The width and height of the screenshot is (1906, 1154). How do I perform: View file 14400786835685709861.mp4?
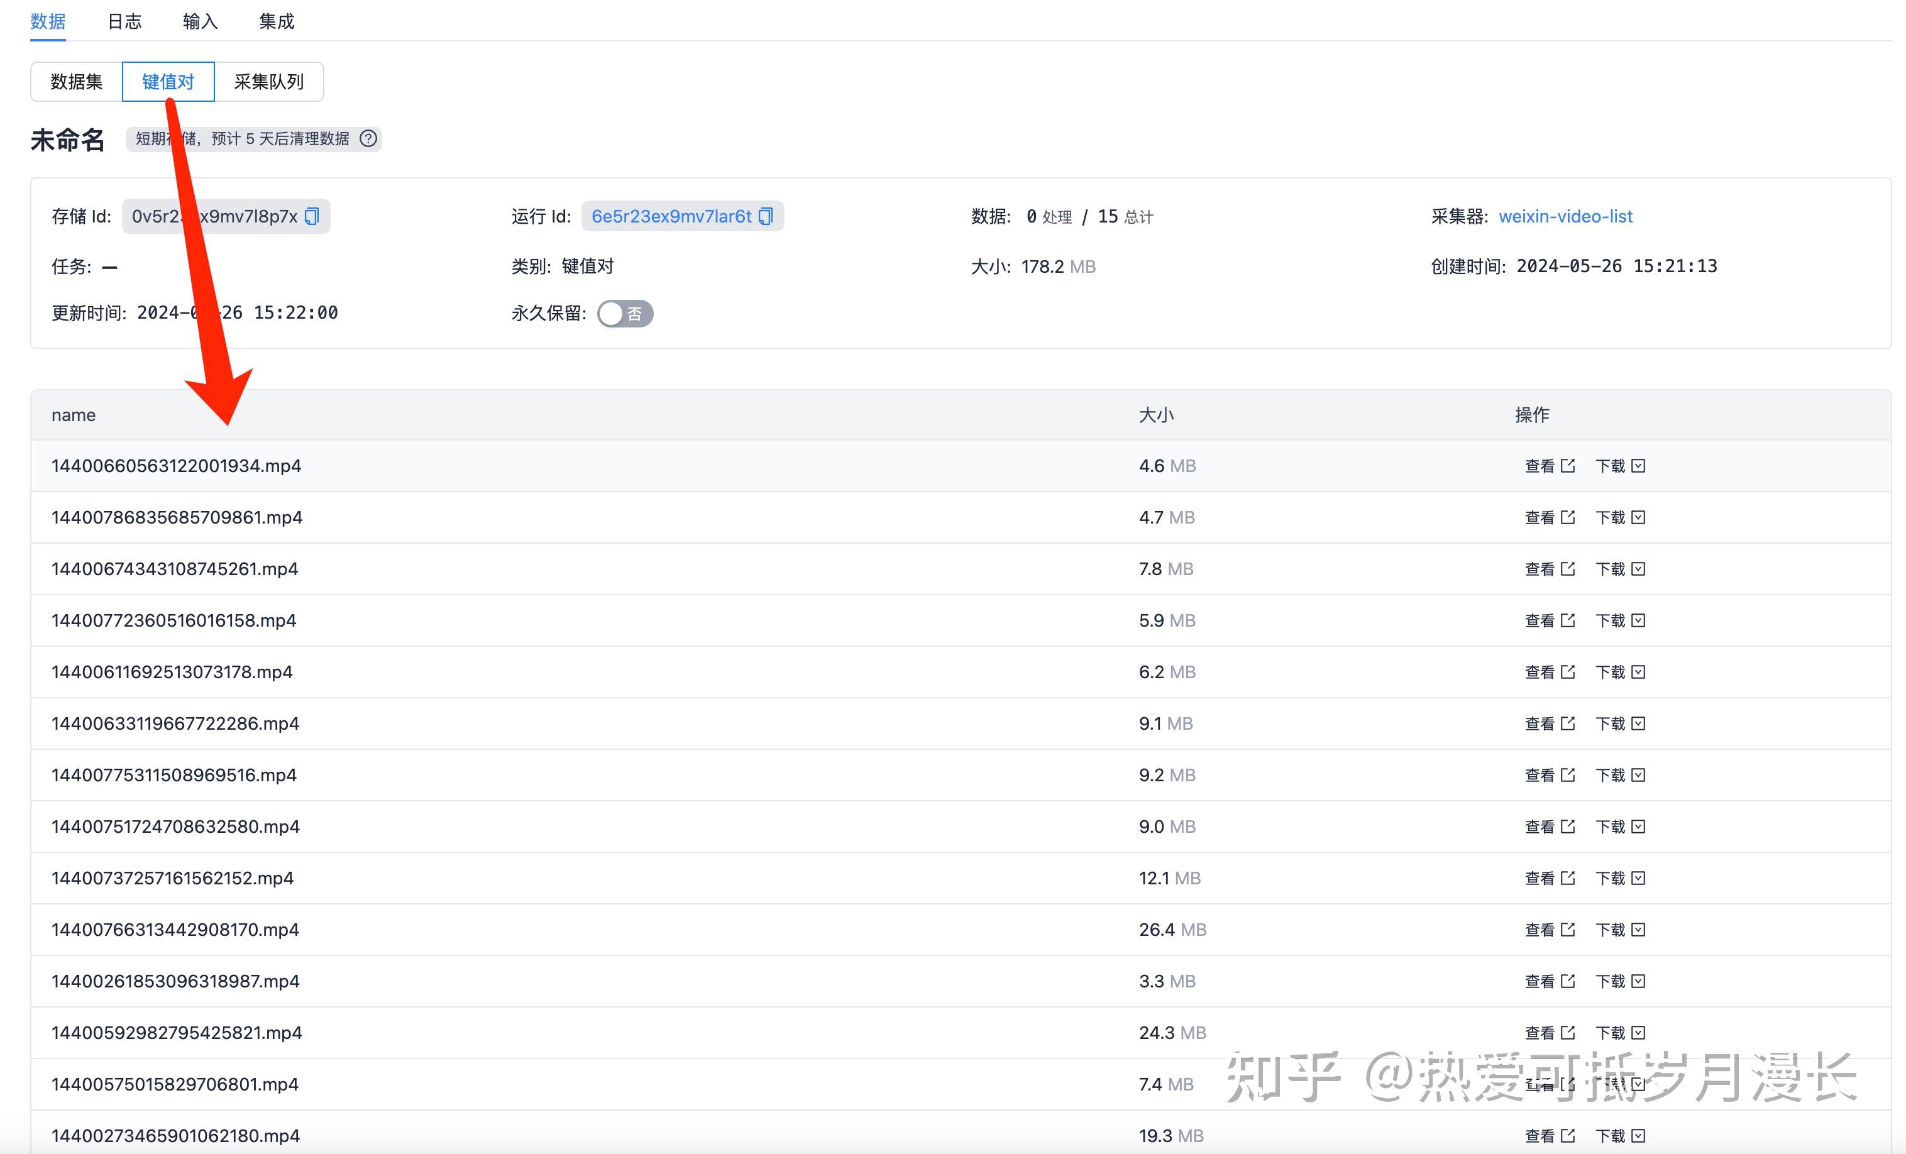1550,517
